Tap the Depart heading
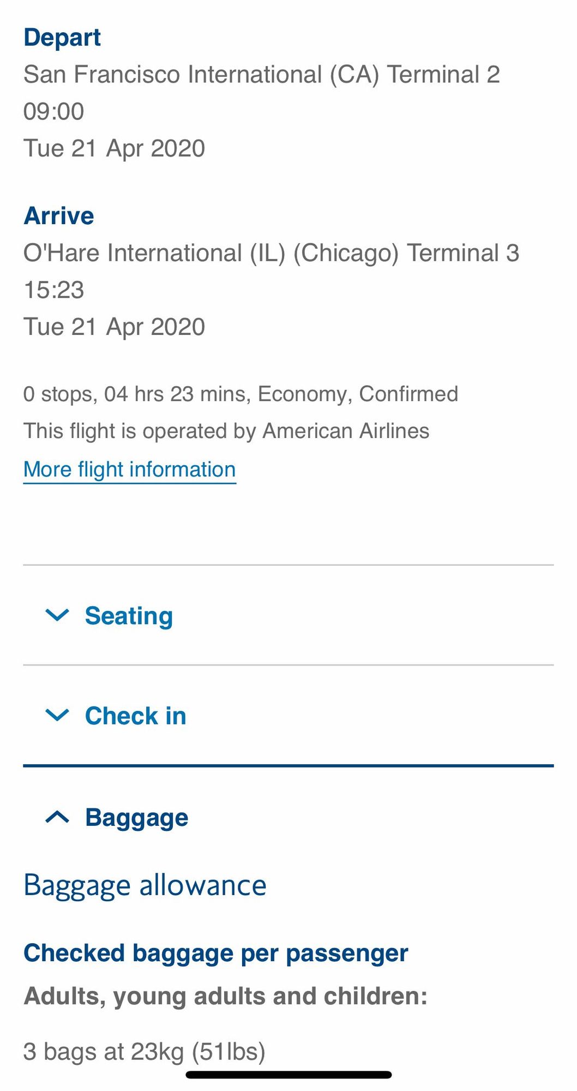 (62, 38)
